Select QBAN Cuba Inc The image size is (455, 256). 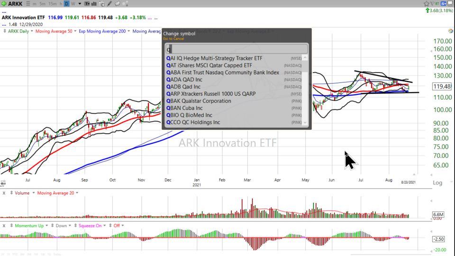point(234,108)
